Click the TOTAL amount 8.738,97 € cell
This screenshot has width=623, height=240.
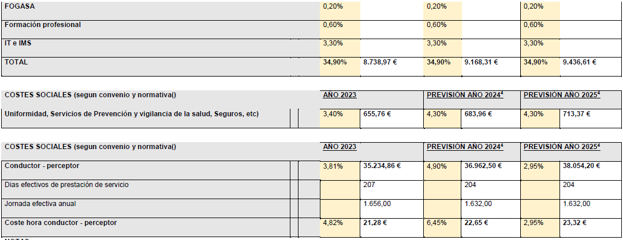(x=392, y=67)
